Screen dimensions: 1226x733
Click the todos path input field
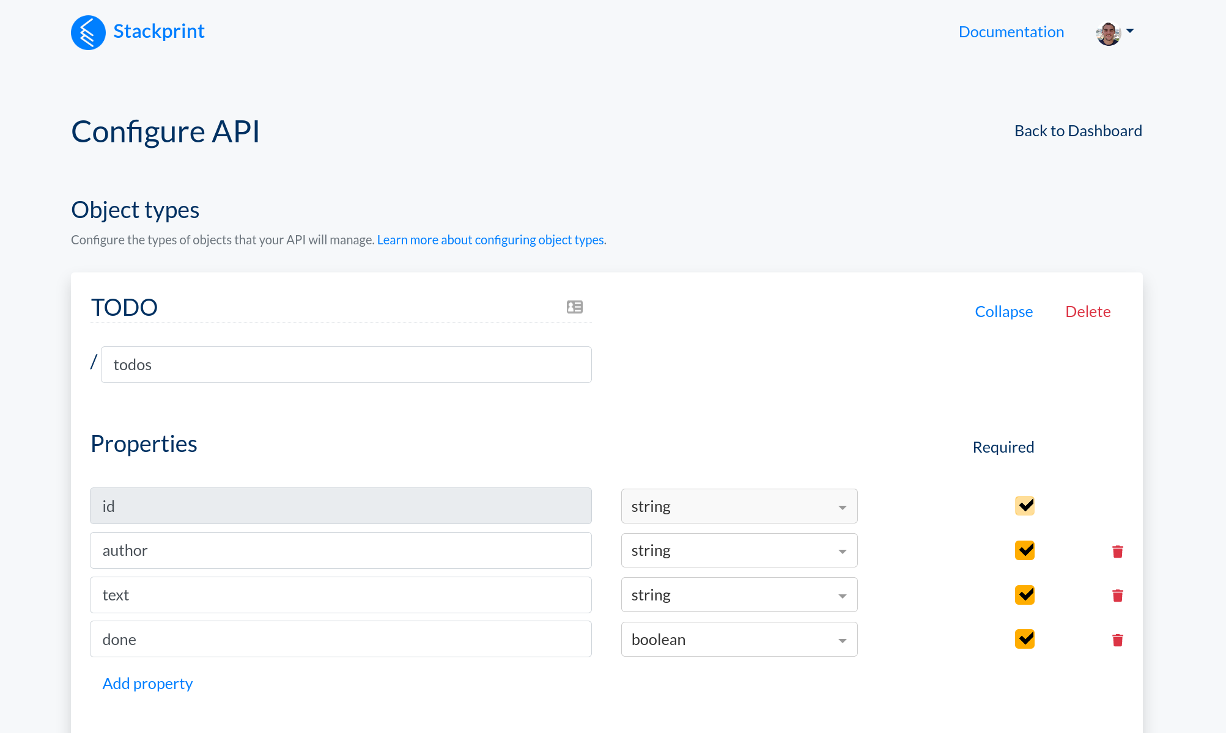coord(345,365)
